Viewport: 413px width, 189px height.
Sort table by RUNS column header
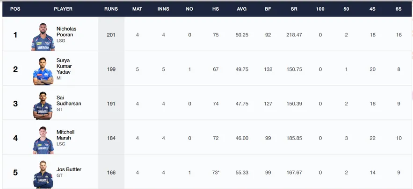[111, 9]
